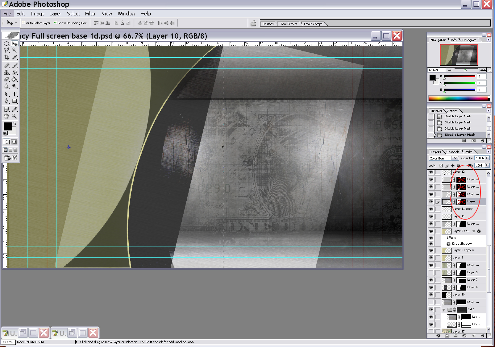Select the History Brush tool
The image size is (495, 347).
tap(15, 72)
